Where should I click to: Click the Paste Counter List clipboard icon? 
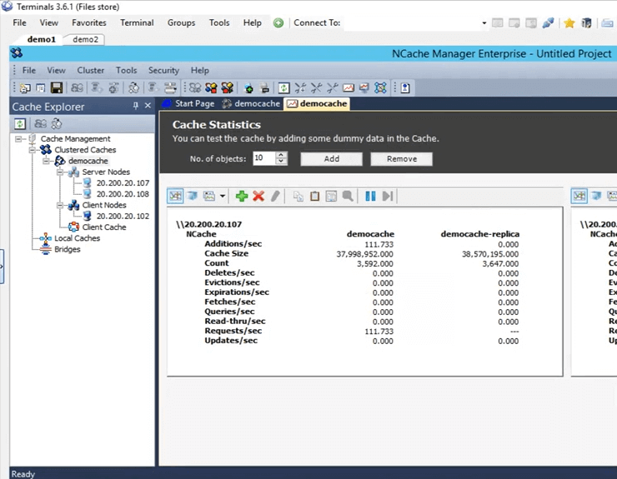pos(315,196)
